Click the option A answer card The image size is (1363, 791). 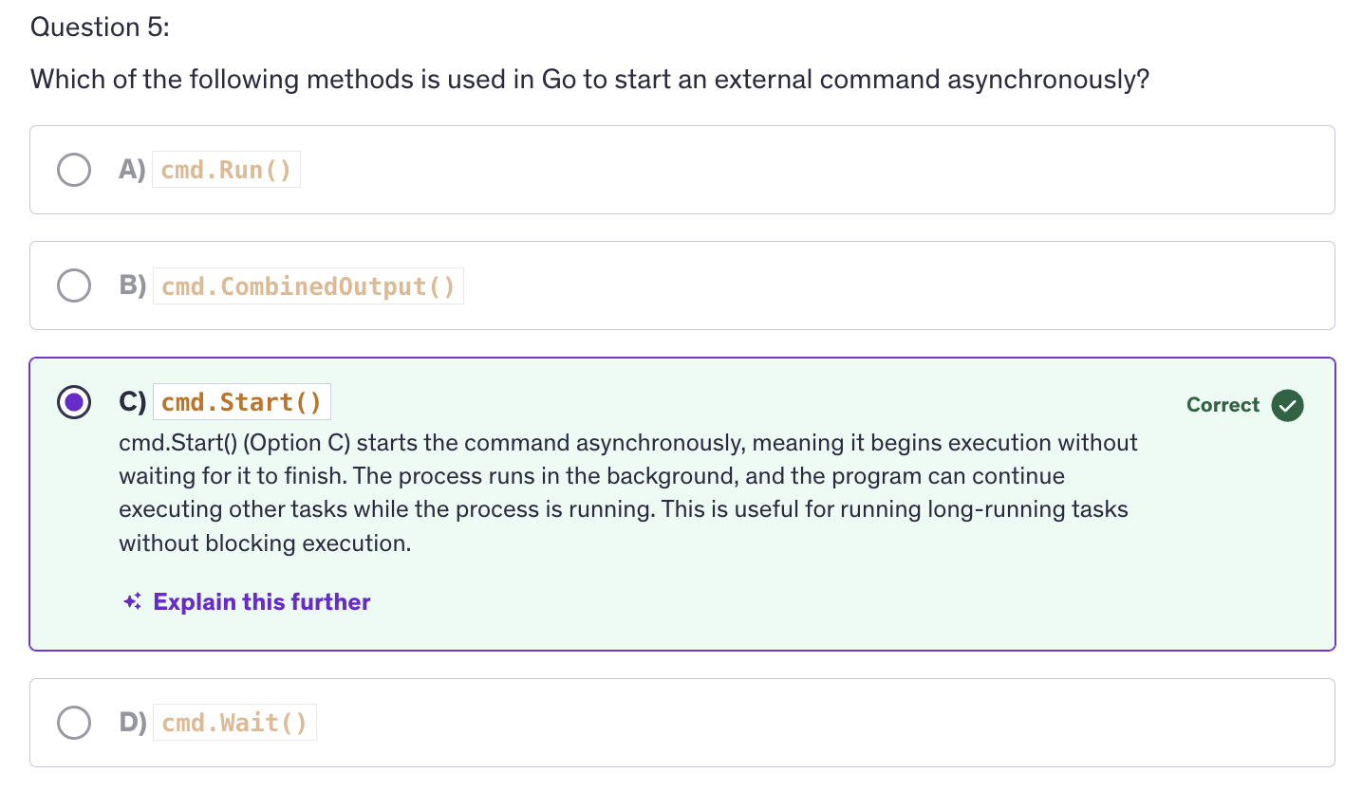click(759, 171)
